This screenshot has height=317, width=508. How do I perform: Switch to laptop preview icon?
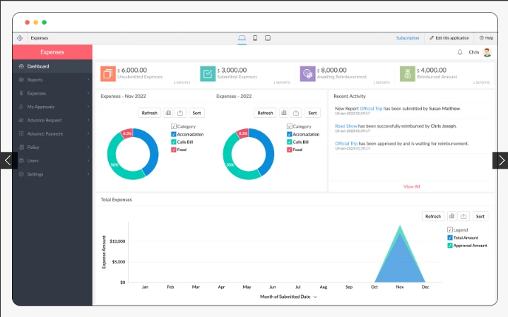tap(242, 38)
